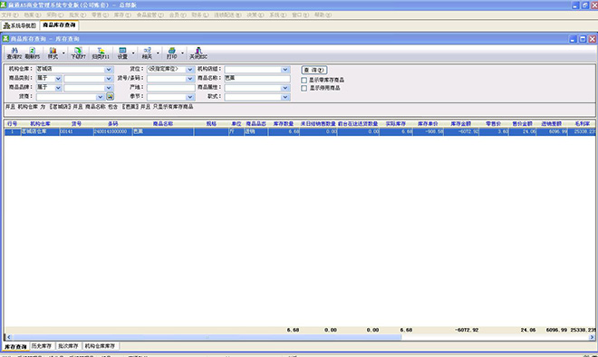Open the 商品属性 dropdown
The width and height of the screenshot is (598, 357).
[x=285, y=88]
